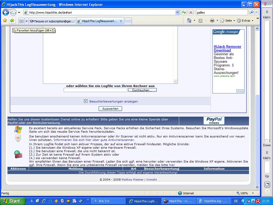This screenshot has height=205, width=273.
Task: Click the search box containing galileo
Action: point(222,12)
